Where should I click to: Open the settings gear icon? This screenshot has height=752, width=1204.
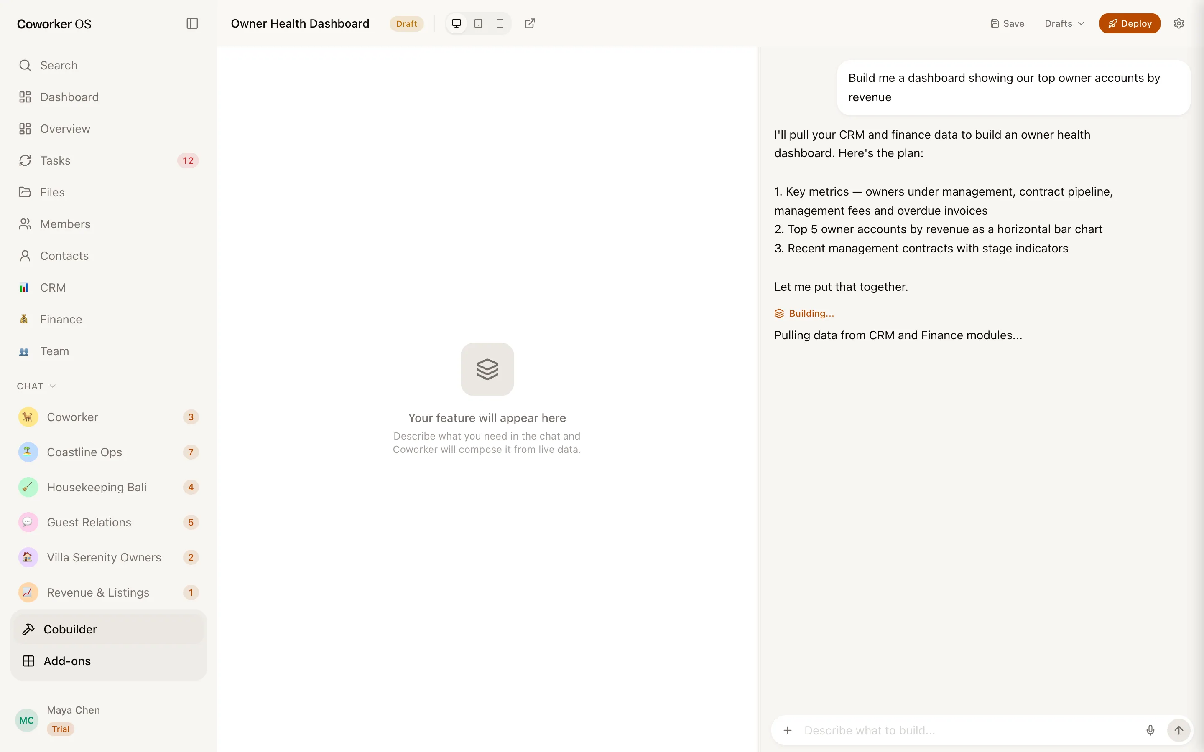pos(1178,23)
